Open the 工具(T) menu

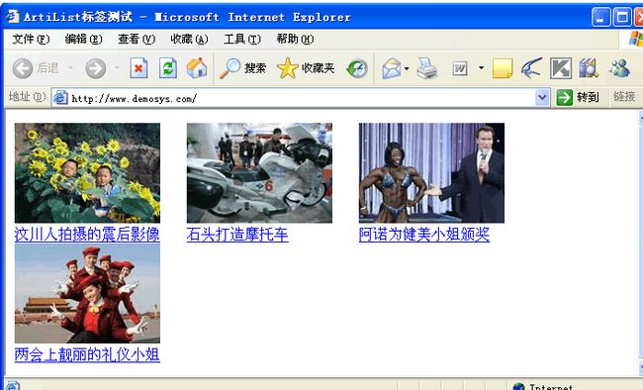click(x=242, y=39)
